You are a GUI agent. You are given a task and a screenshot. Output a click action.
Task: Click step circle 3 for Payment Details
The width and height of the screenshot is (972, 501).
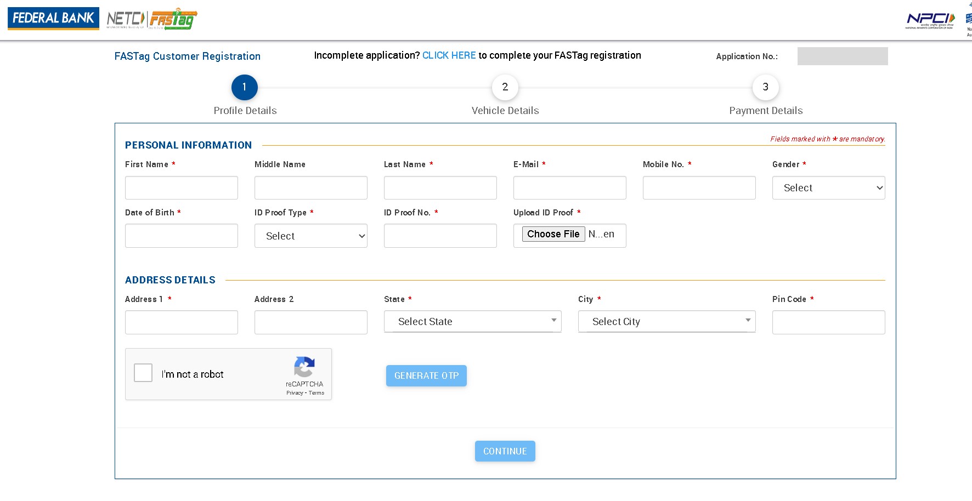[765, 87]
